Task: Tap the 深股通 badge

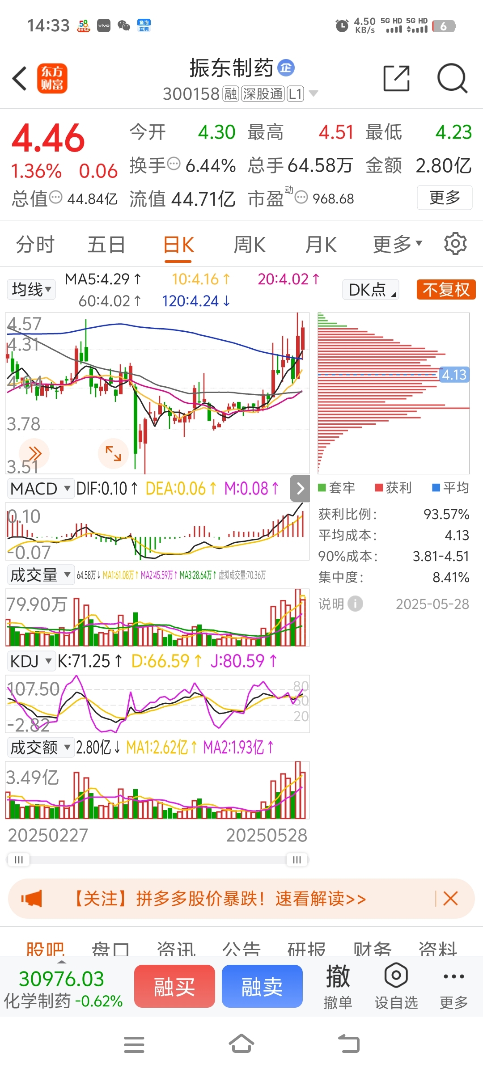Action: click(x=263, y=94)
